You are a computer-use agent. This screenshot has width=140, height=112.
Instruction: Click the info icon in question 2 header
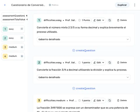coord(79,62)
